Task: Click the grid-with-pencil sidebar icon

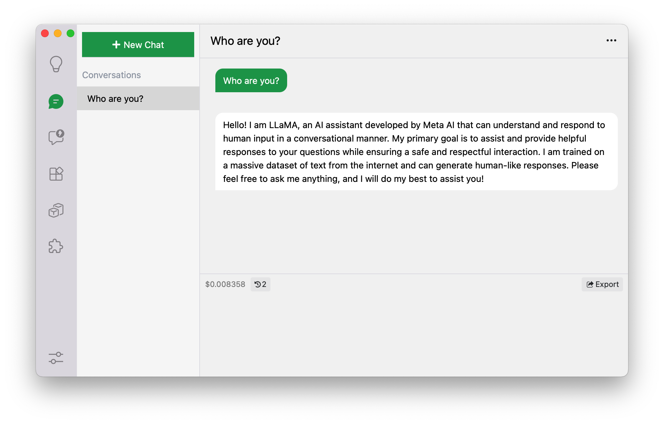Action: pos(56,174)
